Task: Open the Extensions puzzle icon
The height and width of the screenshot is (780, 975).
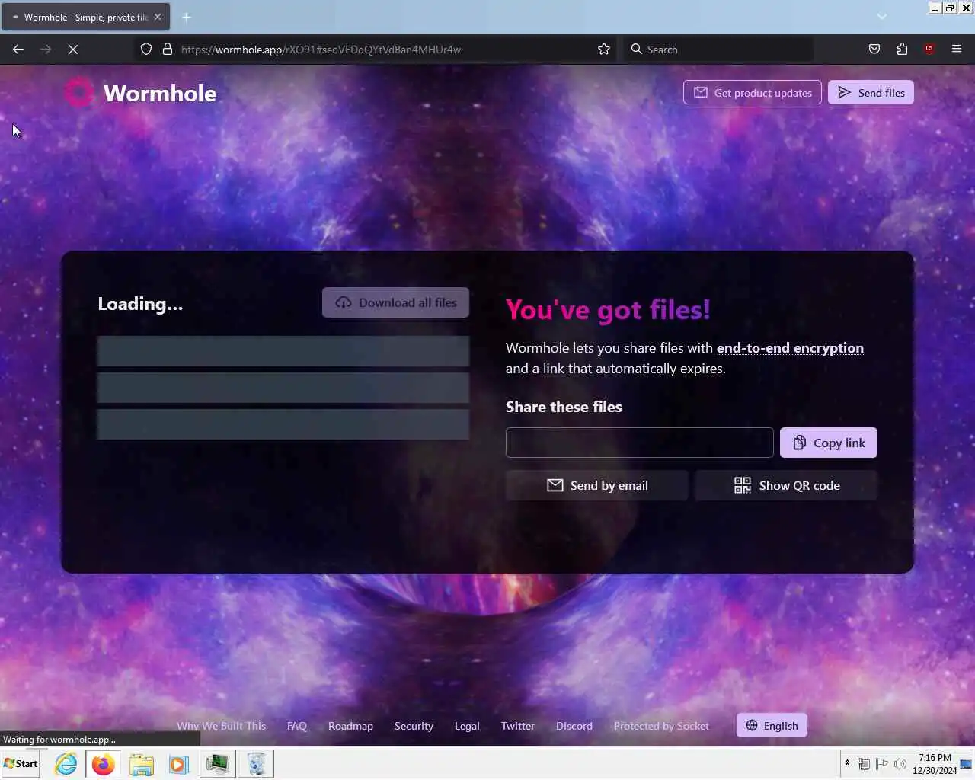Action: click(902, 50)
